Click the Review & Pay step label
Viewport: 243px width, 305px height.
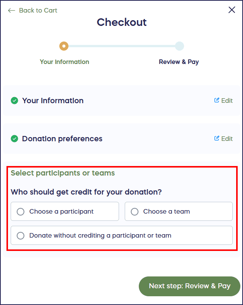click(179, 62)
